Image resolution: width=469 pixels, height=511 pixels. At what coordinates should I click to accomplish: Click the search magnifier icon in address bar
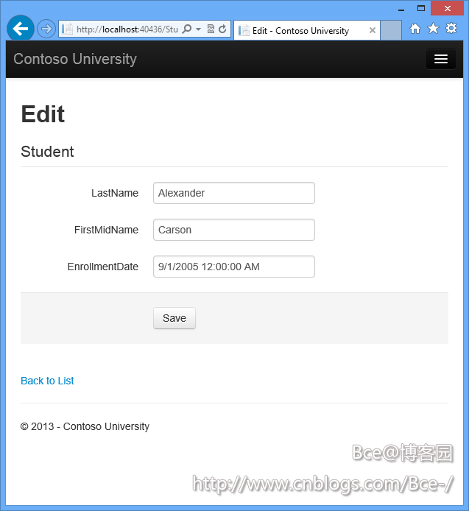tap(187, 29)
